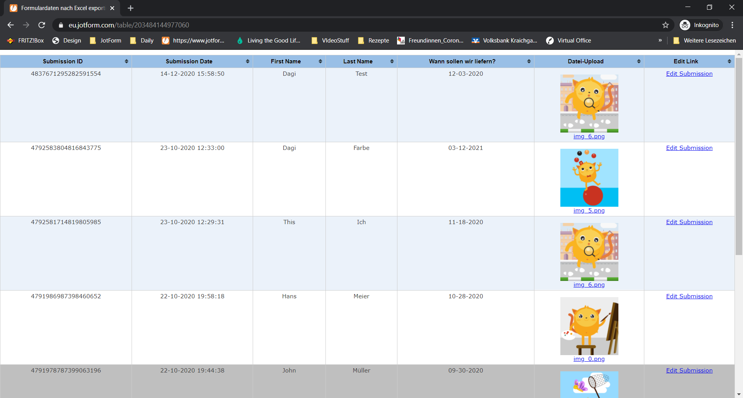This screenshot has height=398, width=743.
Task: Open the Chrome three-dot menu
Action: pyautogui.click(x=732, y=25)
